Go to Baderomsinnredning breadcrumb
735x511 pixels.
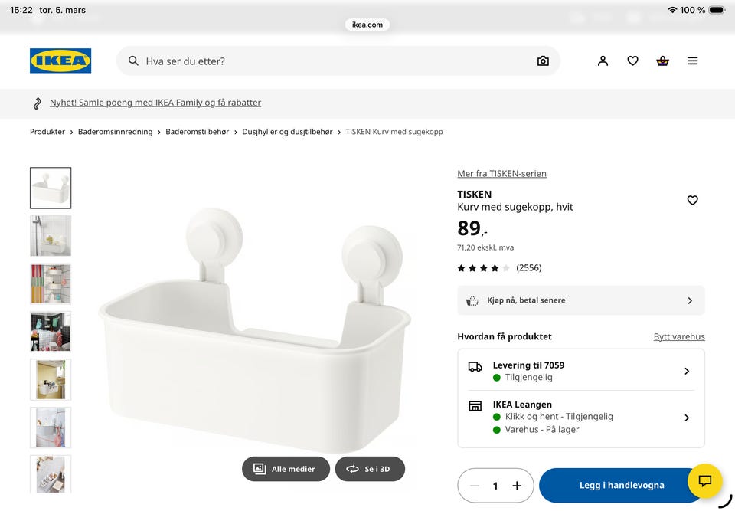(x=115, y=132)
